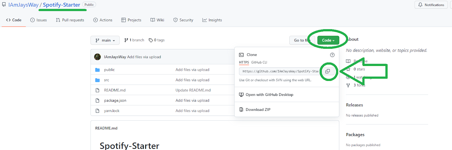The width and height of the screenshot is (452, 150).
Task: Select the HTTPS clone tab
Action: (x=244, y=62)
